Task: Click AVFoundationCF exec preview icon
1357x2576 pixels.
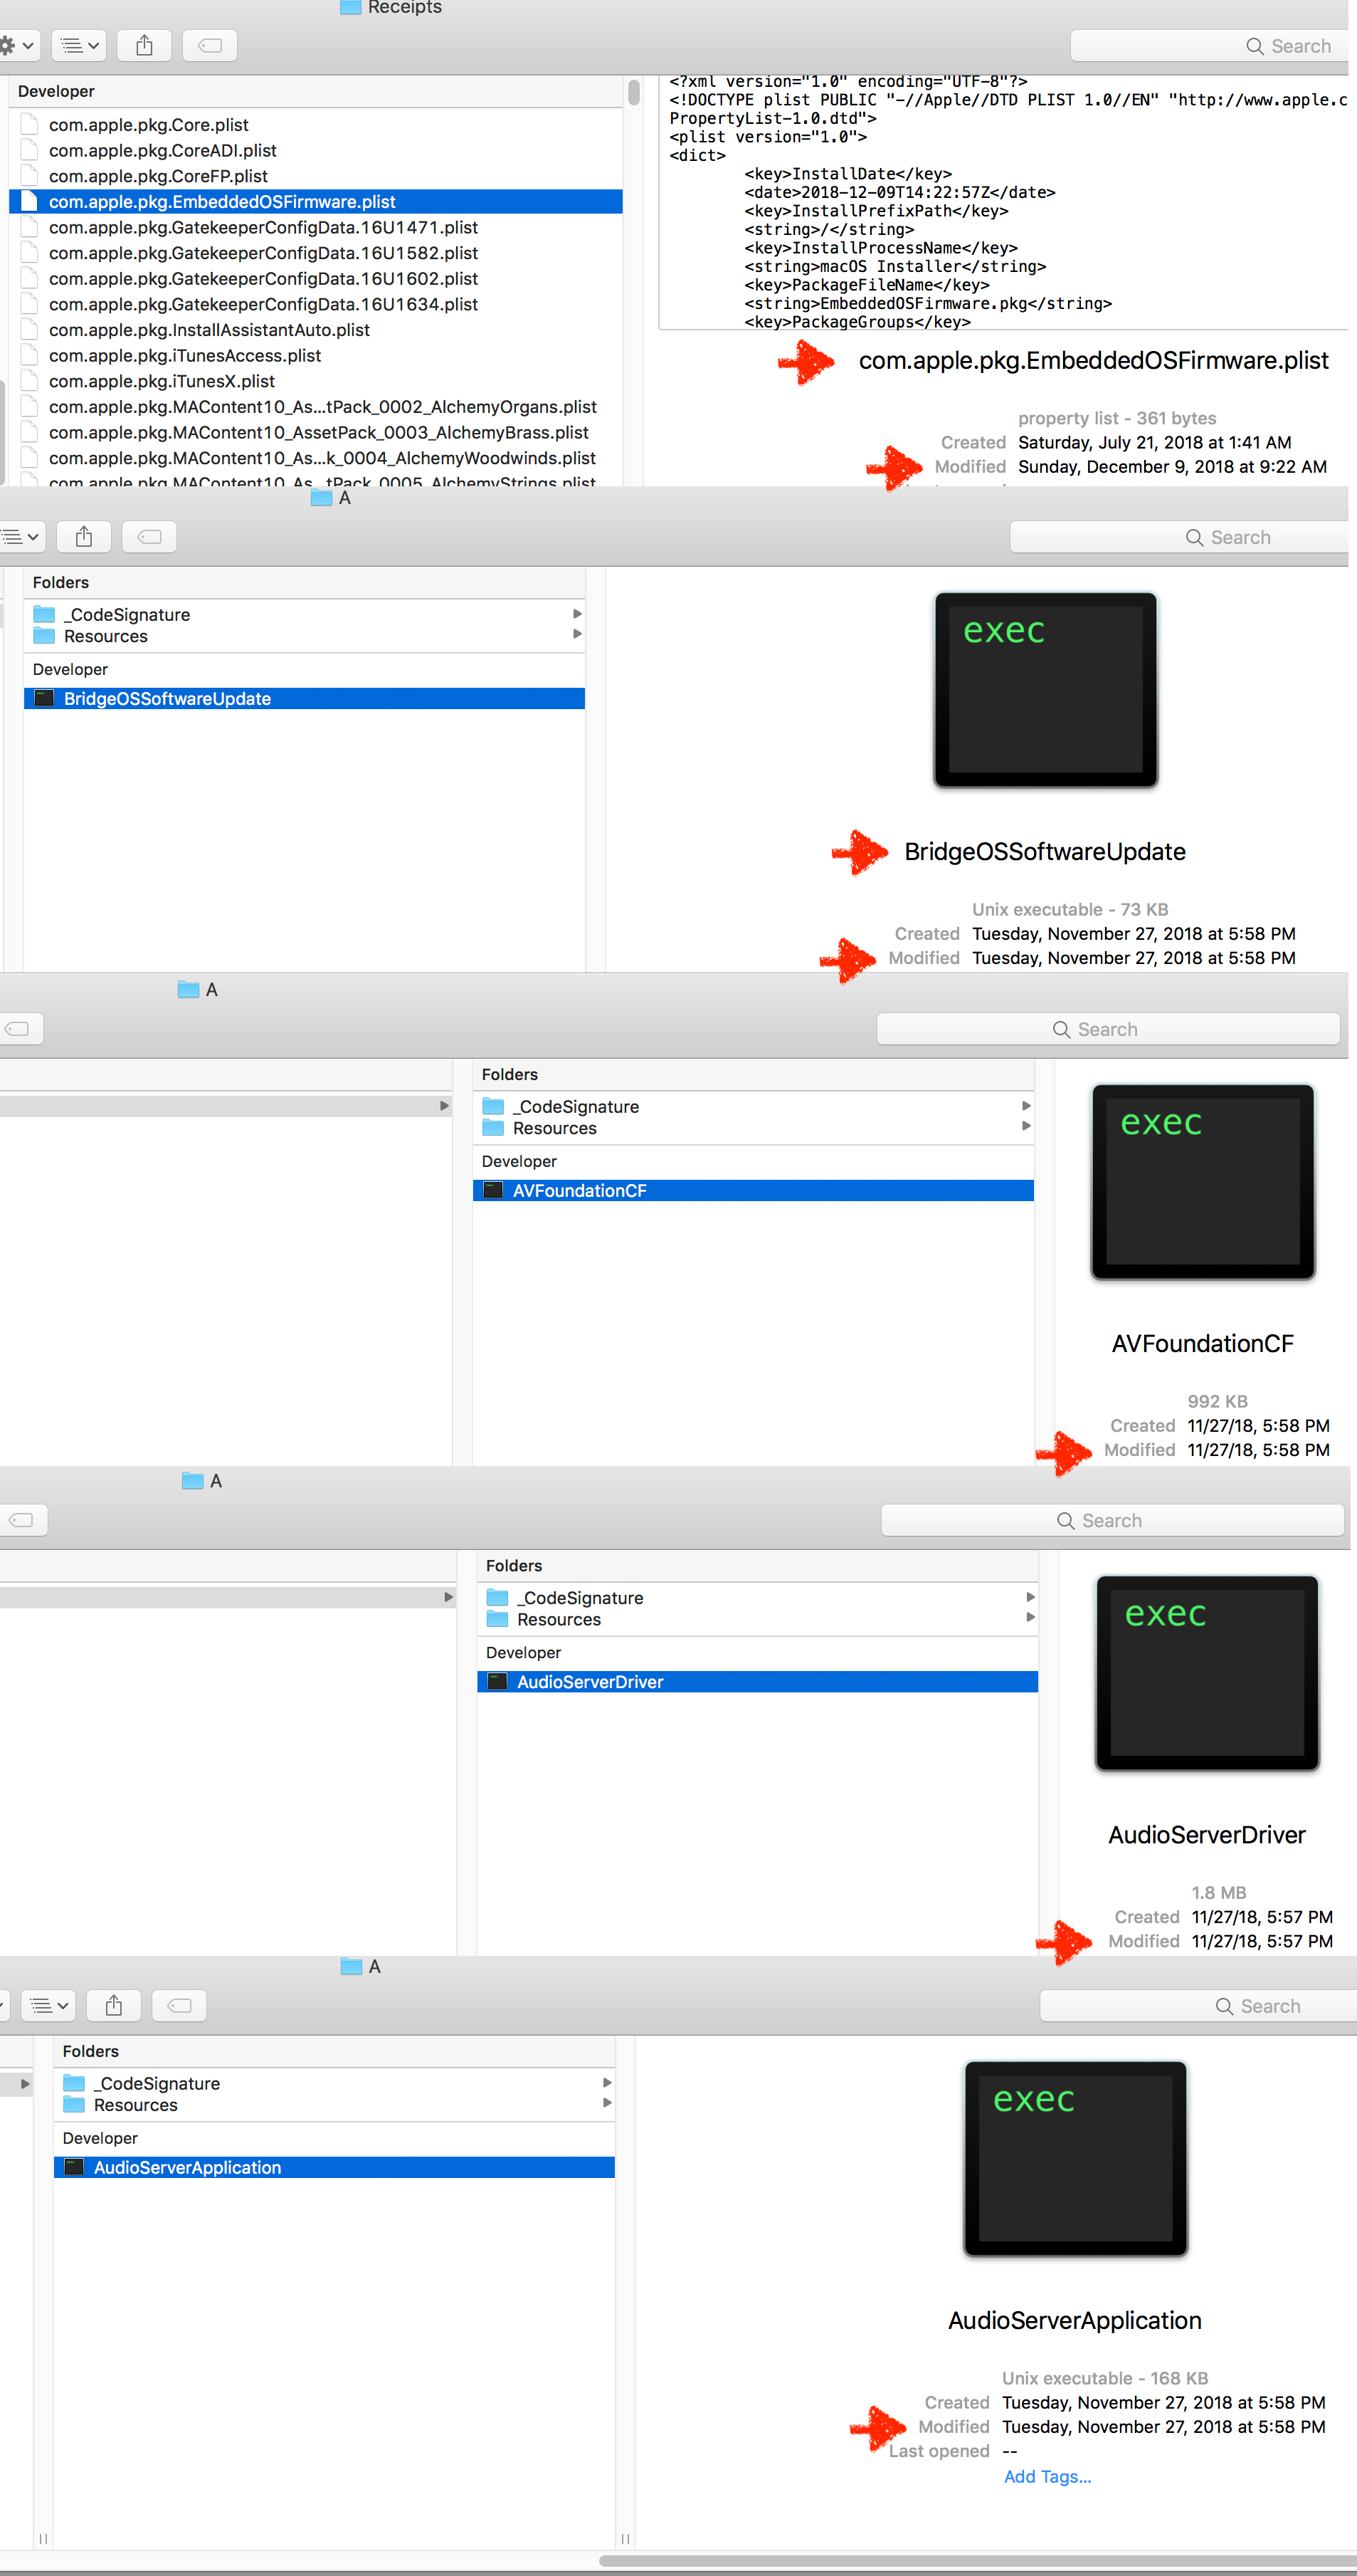Action: click(1203, 1182)
